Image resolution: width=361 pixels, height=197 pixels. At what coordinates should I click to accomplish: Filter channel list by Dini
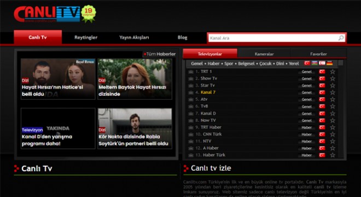pyautogui.click(x=280, y=63)
